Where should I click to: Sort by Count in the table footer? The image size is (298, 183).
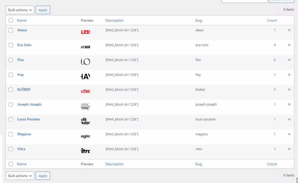coord(272,164)
